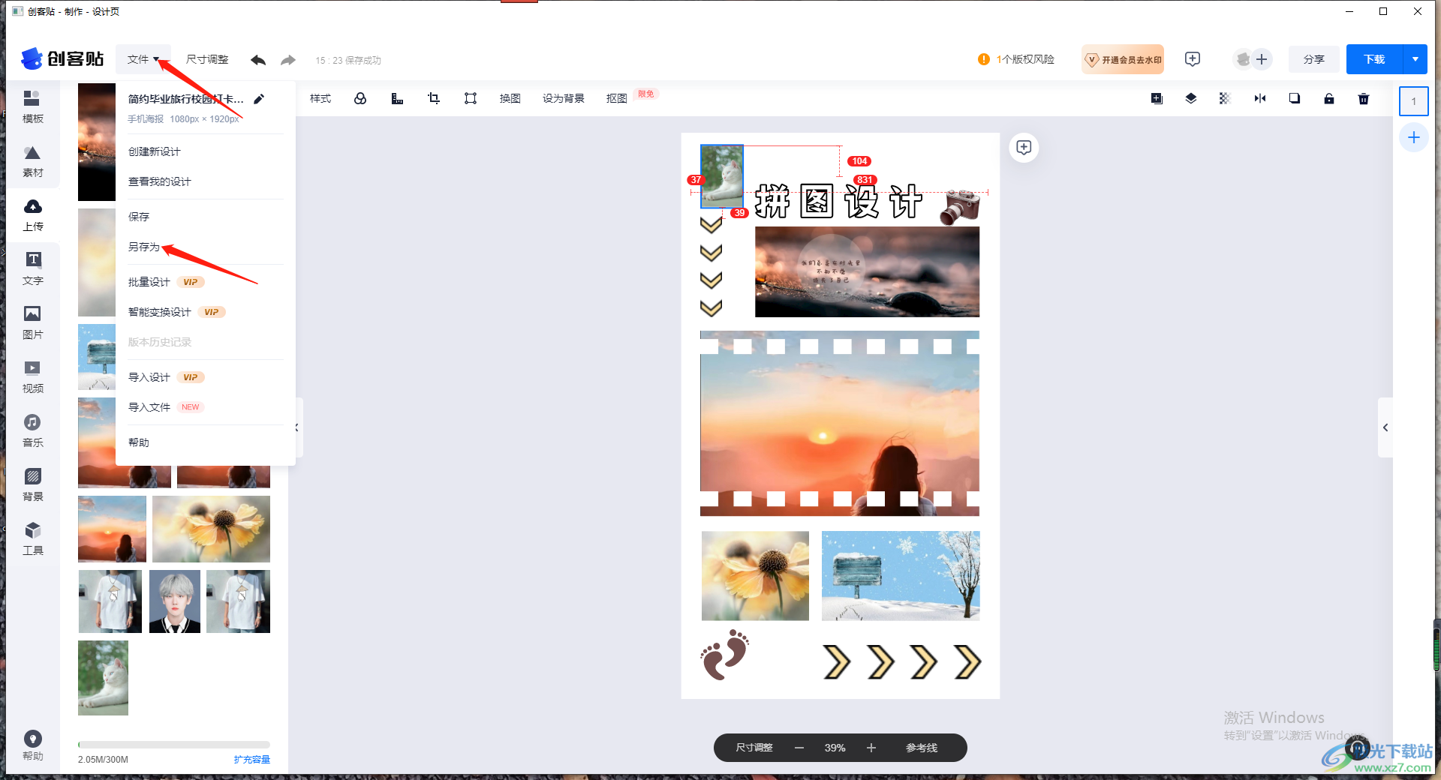Viewport: 1441px width, 780px height.
Task: Open the 模板 templates panel
Action: click(x=32, y=106)
